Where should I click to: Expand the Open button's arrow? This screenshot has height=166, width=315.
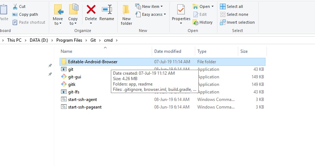(212, 6)
